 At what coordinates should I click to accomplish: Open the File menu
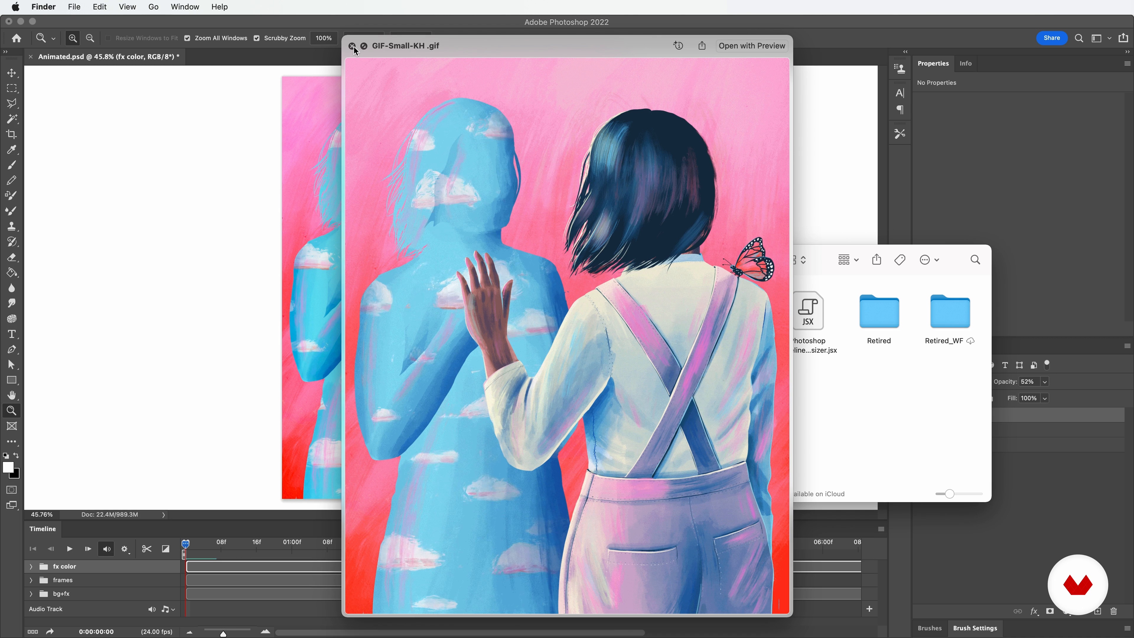(x=74, y=6)
